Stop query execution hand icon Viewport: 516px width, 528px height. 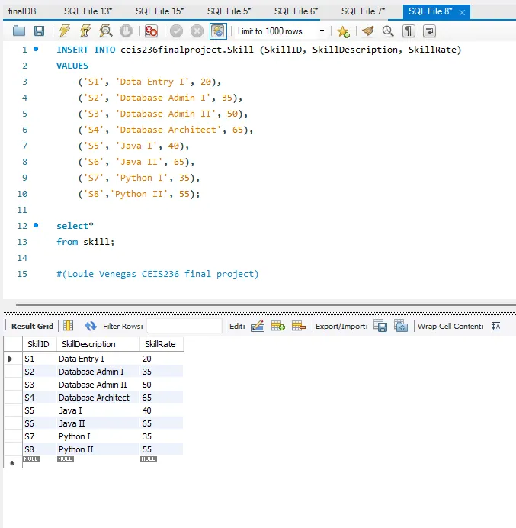tap(126, 31)
